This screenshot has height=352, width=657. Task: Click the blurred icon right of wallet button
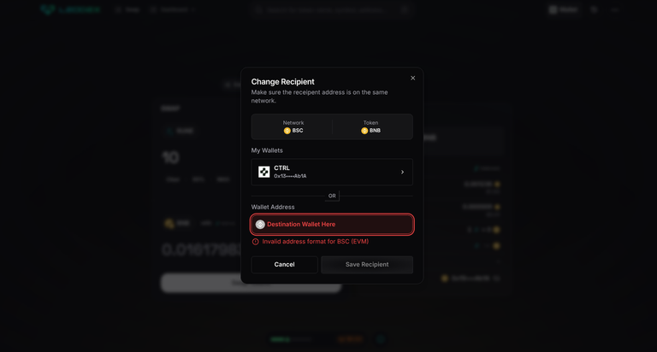594,9
